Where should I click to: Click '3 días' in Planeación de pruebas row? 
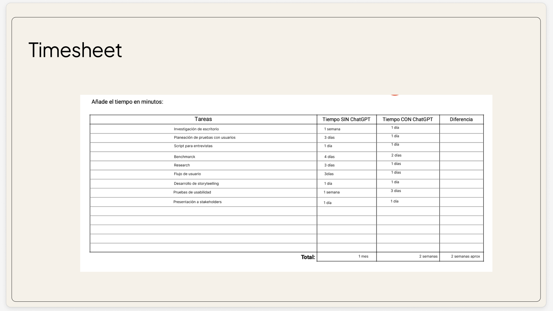pyautogui.click(x=329, y=138)
